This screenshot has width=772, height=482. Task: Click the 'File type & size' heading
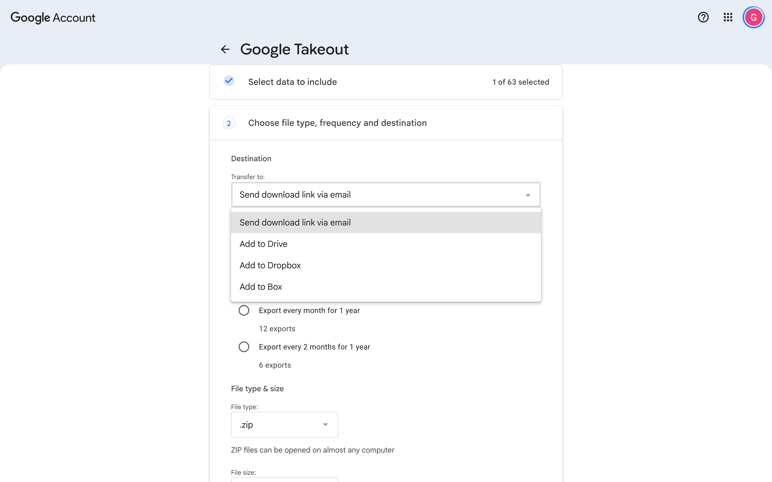[257, 389]
